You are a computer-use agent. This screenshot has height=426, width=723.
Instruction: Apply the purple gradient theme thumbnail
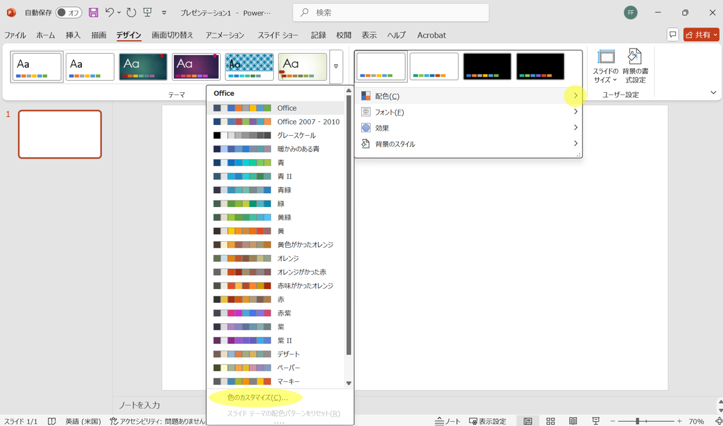click(196, 66)
